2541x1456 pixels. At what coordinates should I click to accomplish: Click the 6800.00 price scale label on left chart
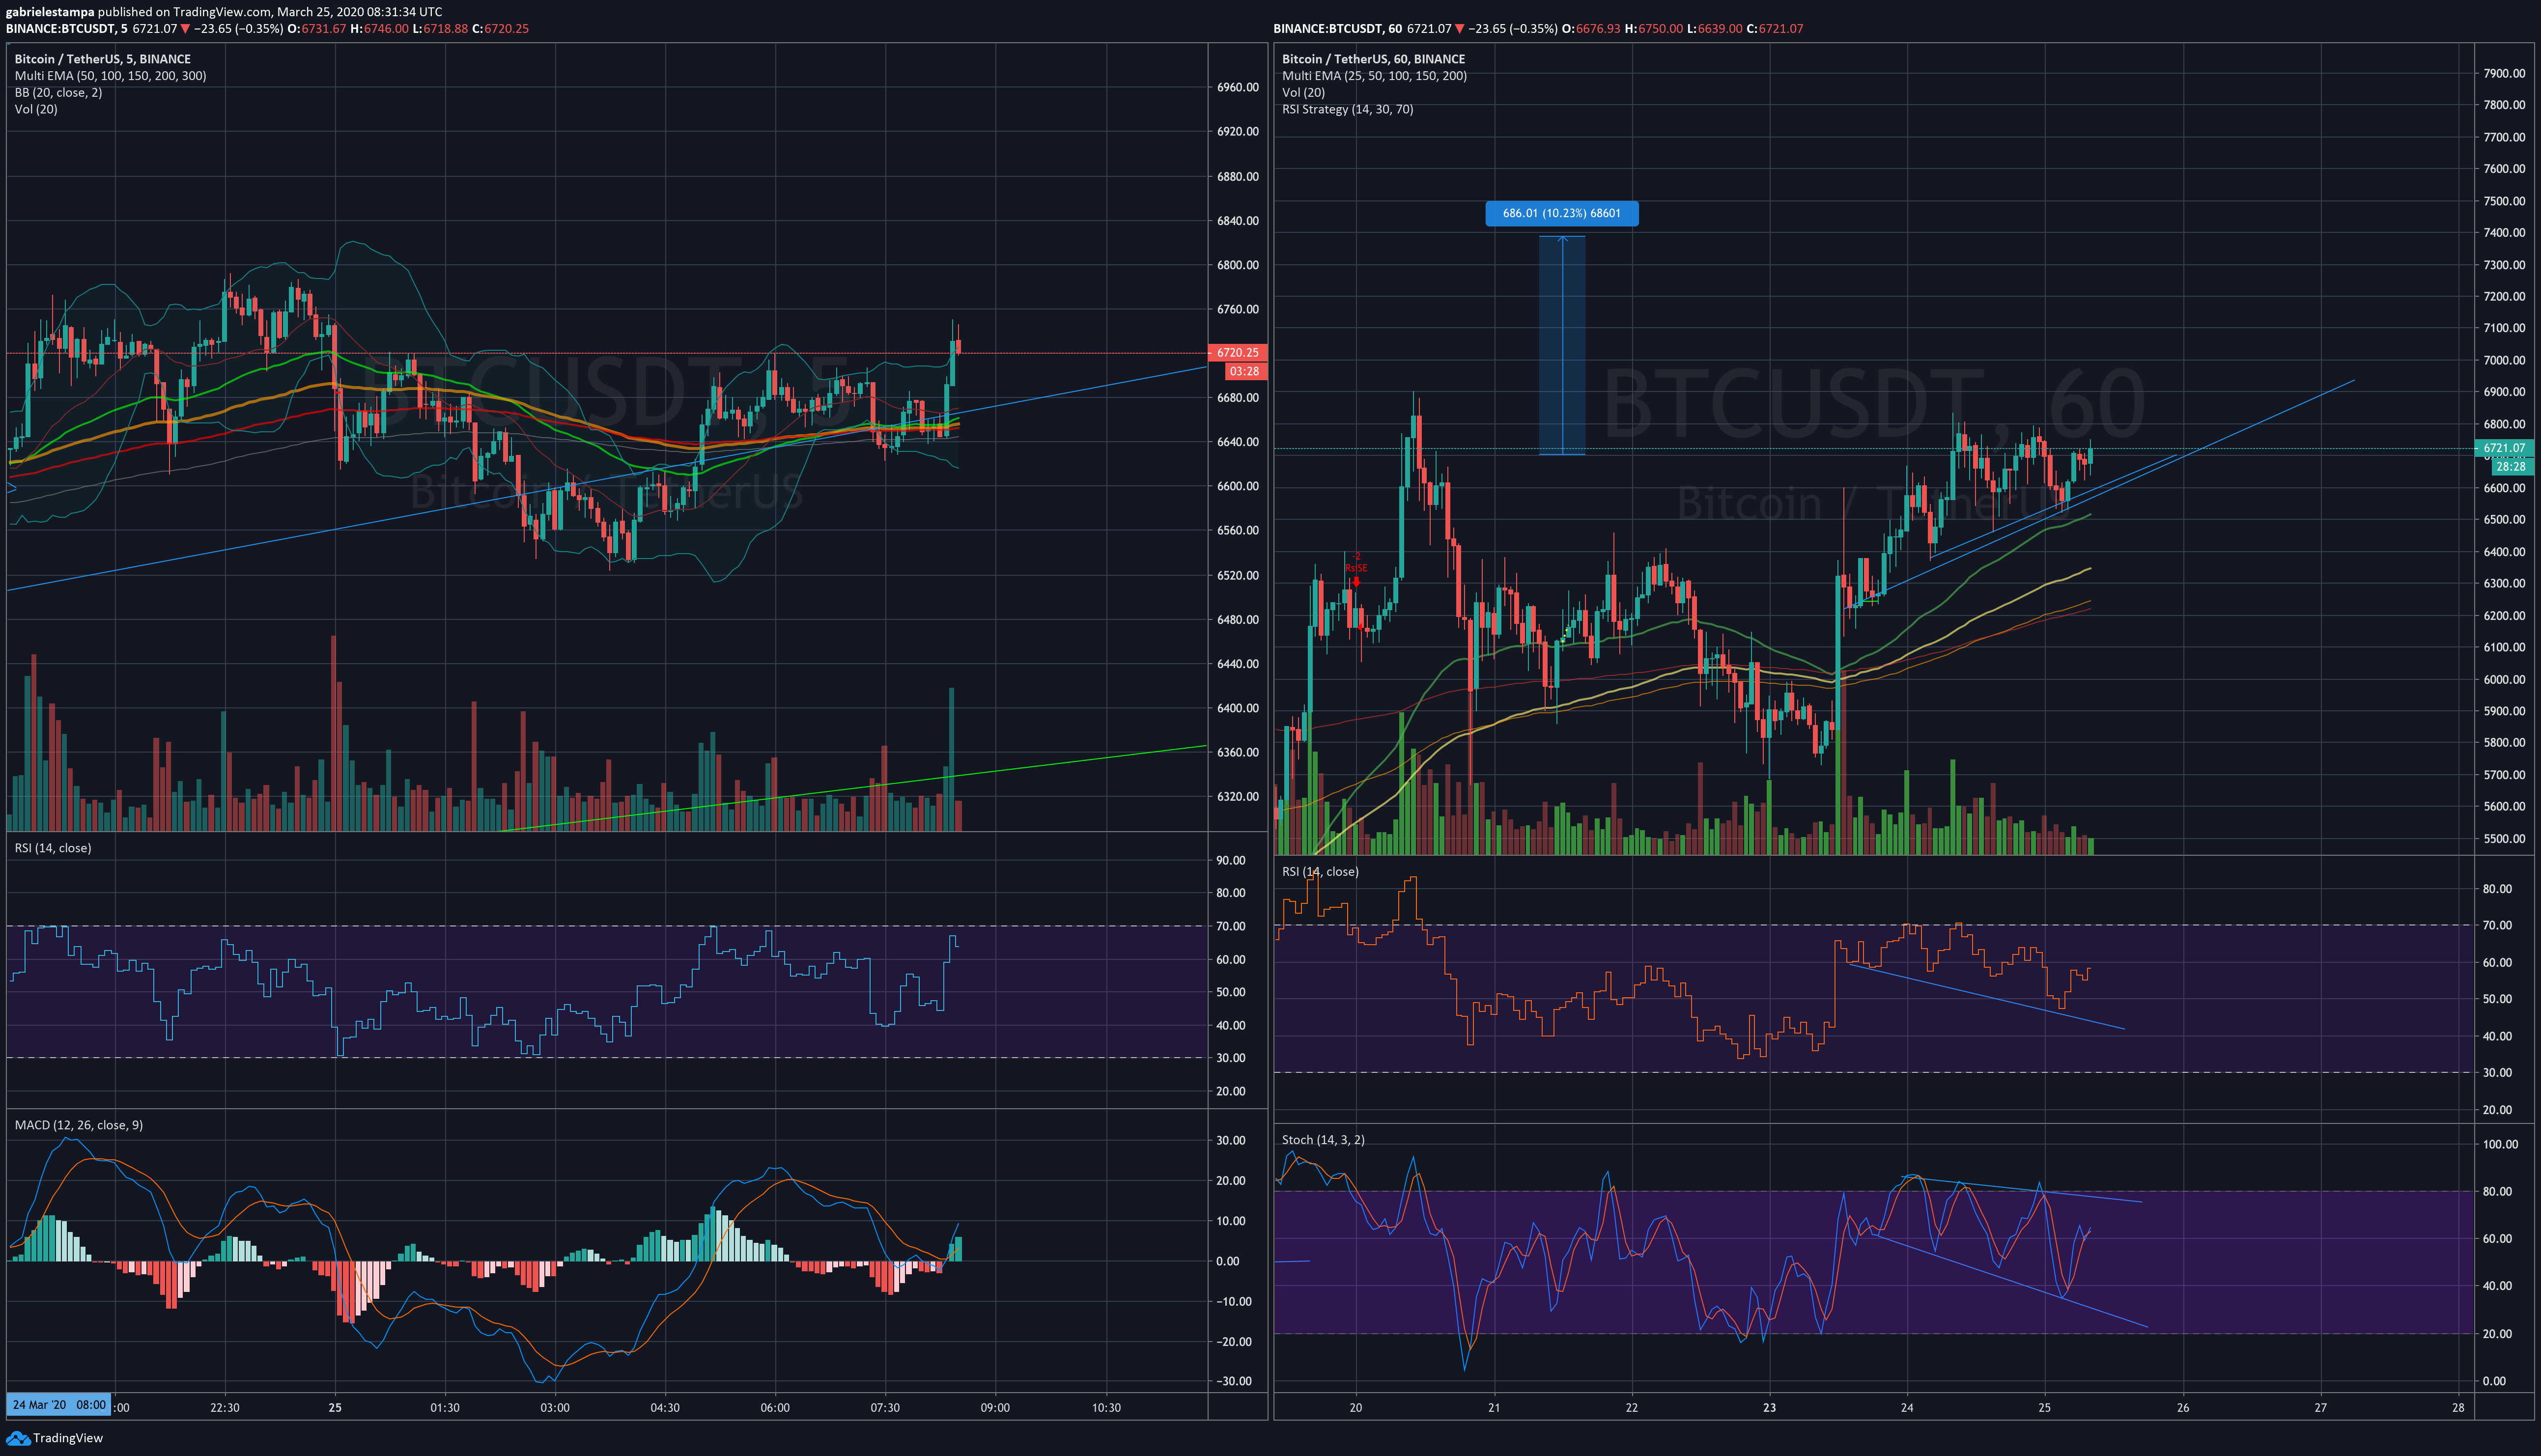pyautogui.click(x=1238, y=265)
